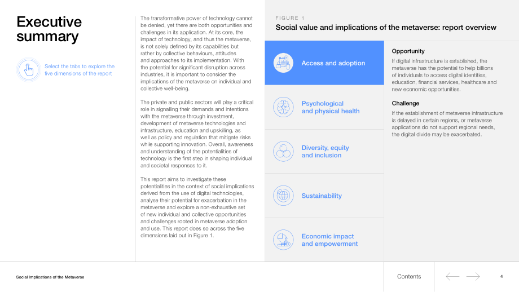The width and height of the screenshot is (519, 292).
Task: Click 'Select the tabs to explore' hint text
Action: pos(80,70)
